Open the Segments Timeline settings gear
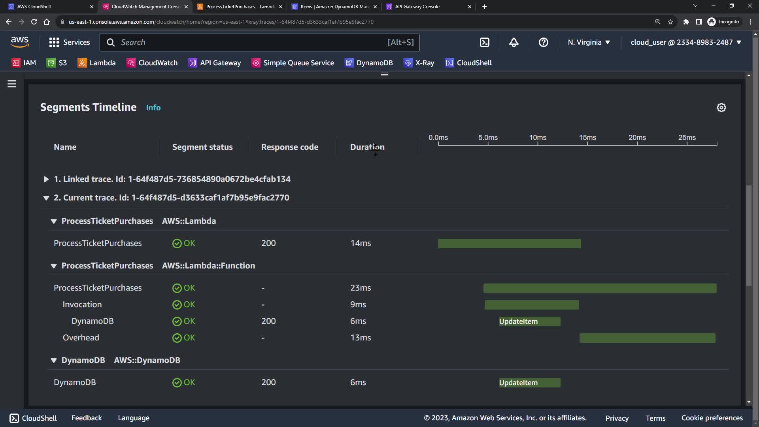Screen dimensions: 759x427 tap(721, 108)
